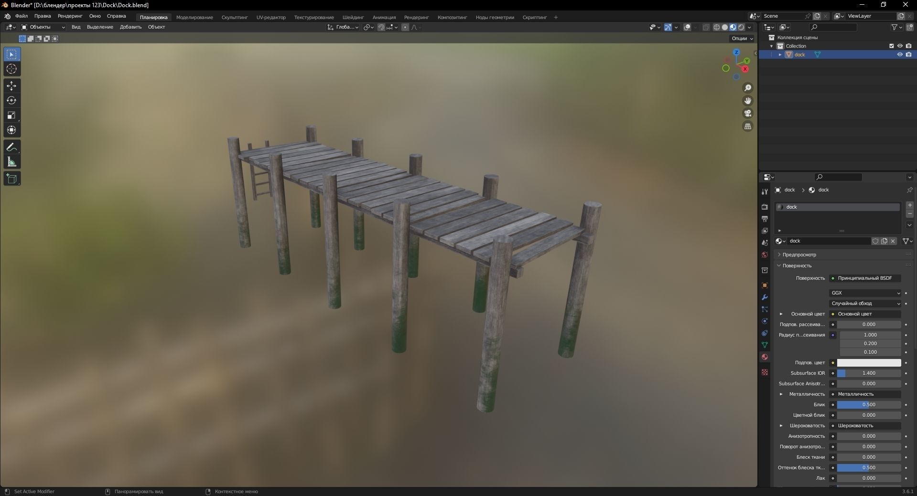Toggle snapping magnet in header
The image size is (917, 496).
tap(381, 27)
